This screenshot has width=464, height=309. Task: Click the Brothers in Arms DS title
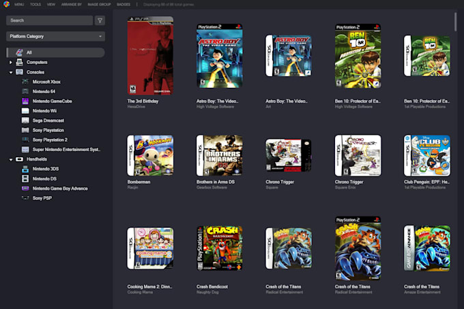pyautogui.click(x=216, y=182)
